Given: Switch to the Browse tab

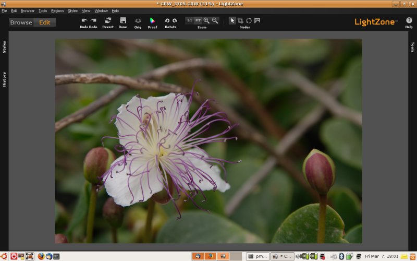Looking at the screenshot, I should pos(21,22).
